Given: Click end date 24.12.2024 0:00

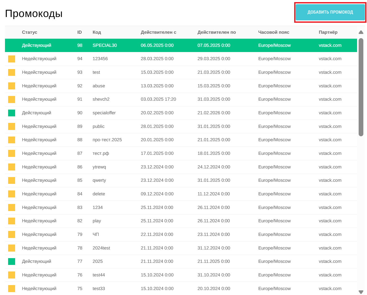Looking at the screenshot, I should coord(214,167).
